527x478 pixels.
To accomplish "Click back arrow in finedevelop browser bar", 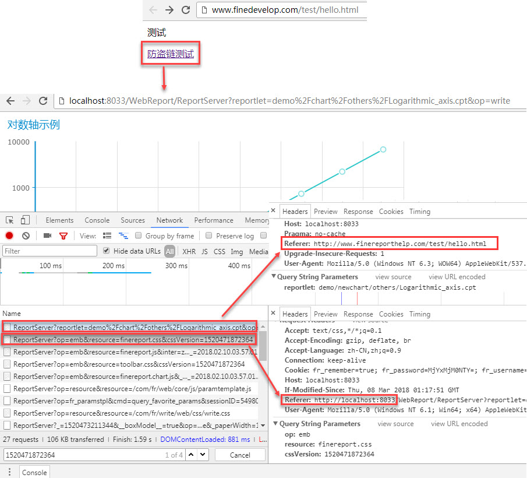I will 153,10.
